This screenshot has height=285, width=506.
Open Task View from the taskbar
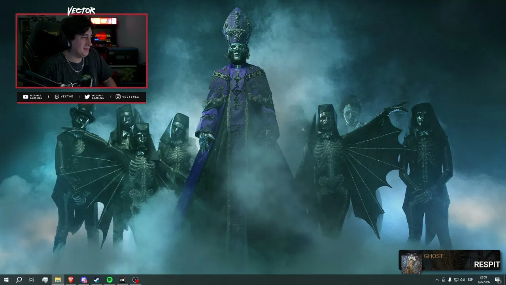(x=32, y=280)
